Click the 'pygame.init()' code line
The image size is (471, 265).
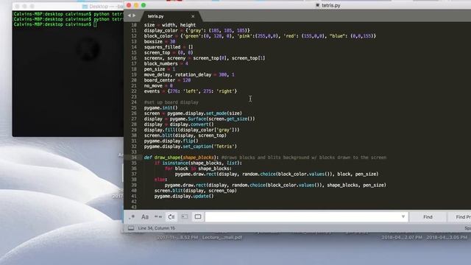click(160, 108)
